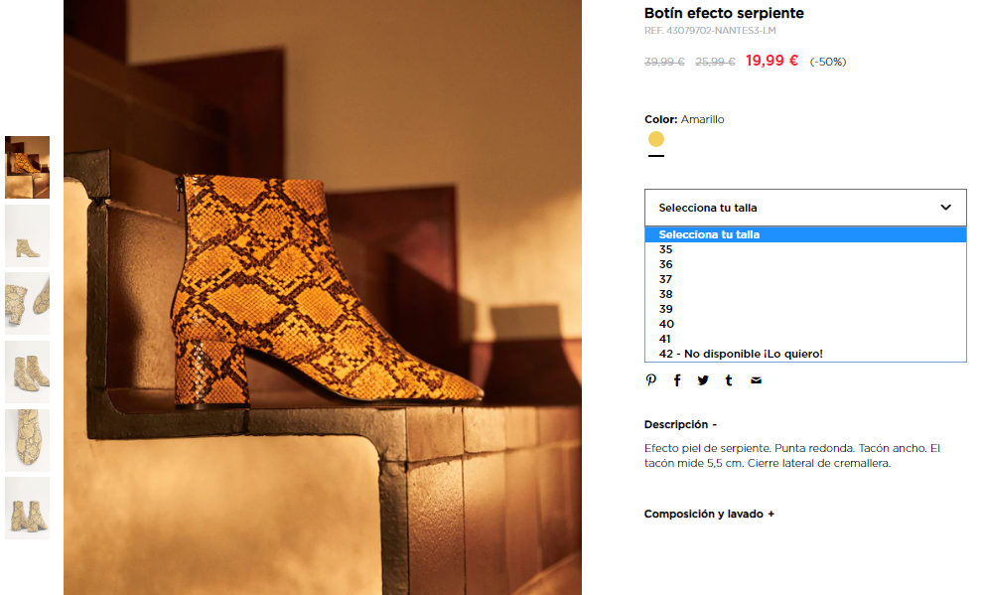View first thumbnail of boot on stairs

pyautogui.click(x=27, y=167)
